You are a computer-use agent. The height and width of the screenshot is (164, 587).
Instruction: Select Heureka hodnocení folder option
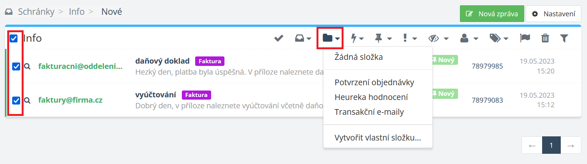coord(371,97)
